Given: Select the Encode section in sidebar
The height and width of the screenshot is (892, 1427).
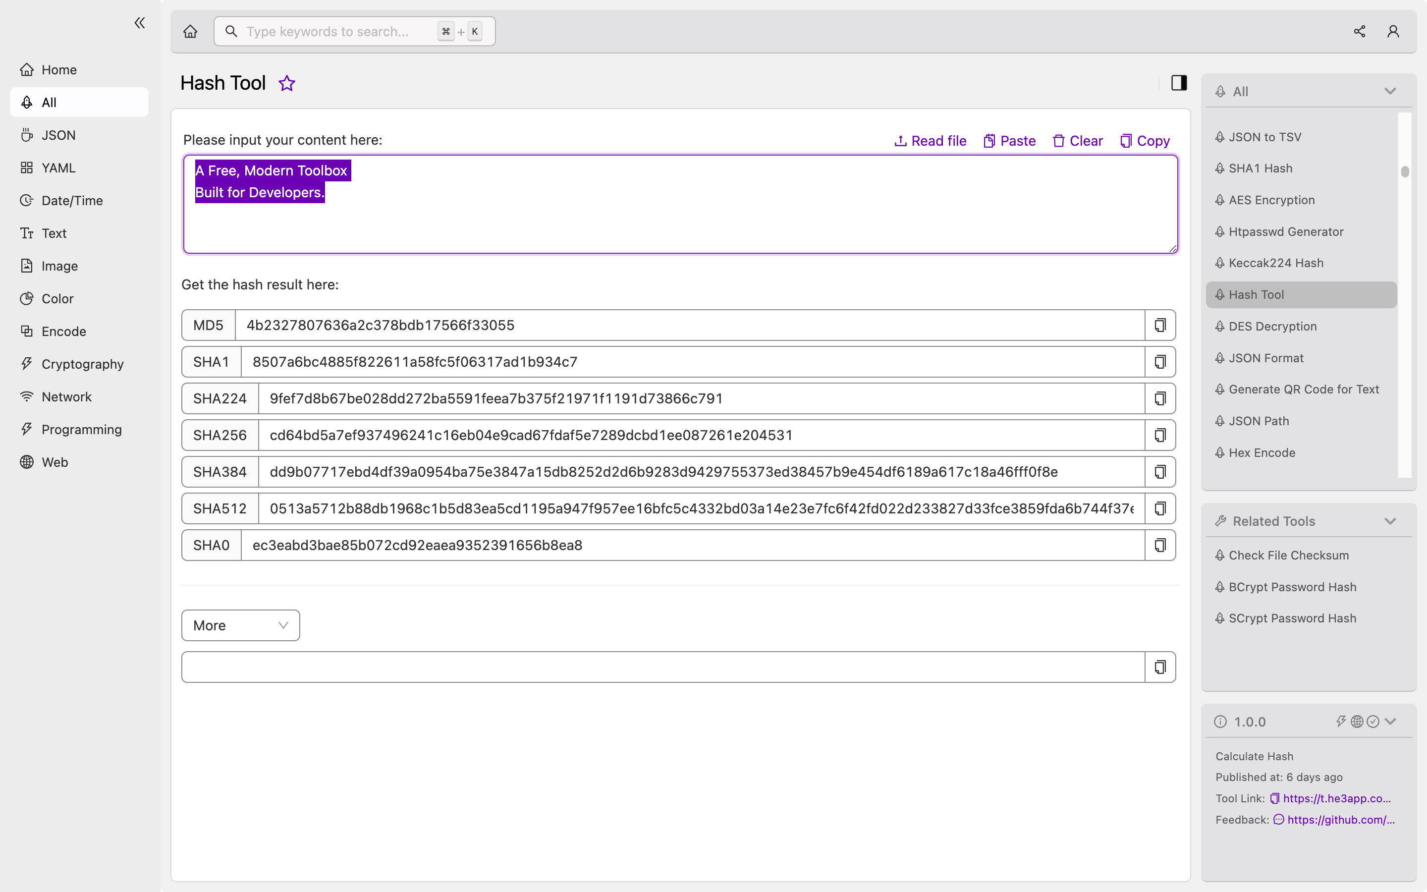Looking at the screenshot, I should click(x=64, y=331).
